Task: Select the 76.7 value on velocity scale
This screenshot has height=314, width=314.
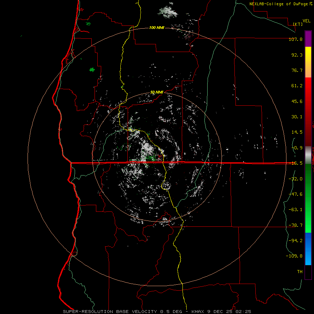Action: [x=297, y=70]
